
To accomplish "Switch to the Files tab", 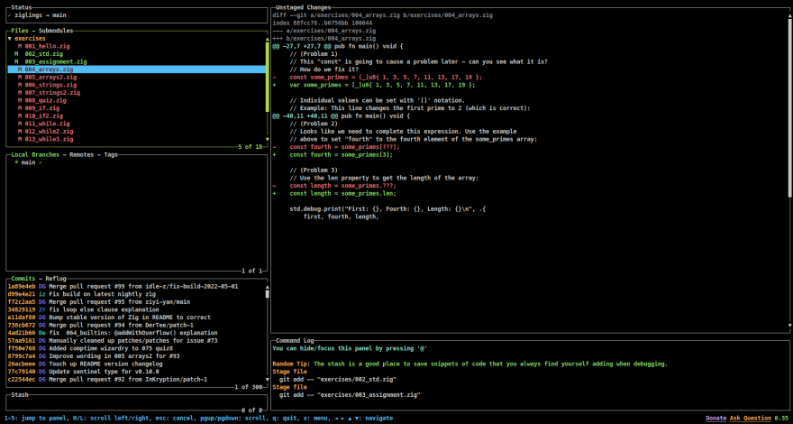I will tap(20, 31).
